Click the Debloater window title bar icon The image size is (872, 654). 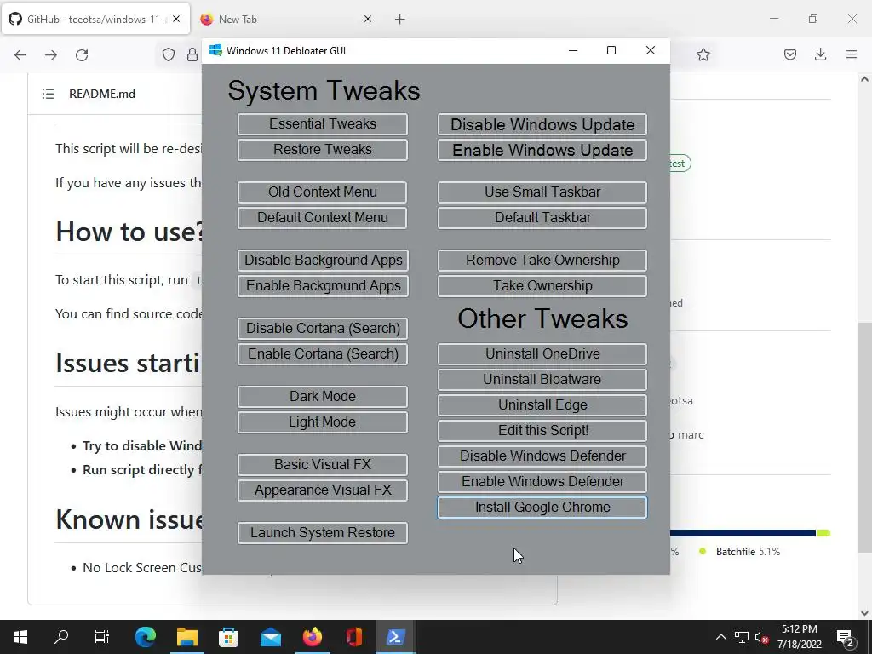click(x=215, y=50)
